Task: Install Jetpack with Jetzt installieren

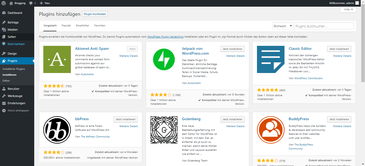Action: click(232, 49)
